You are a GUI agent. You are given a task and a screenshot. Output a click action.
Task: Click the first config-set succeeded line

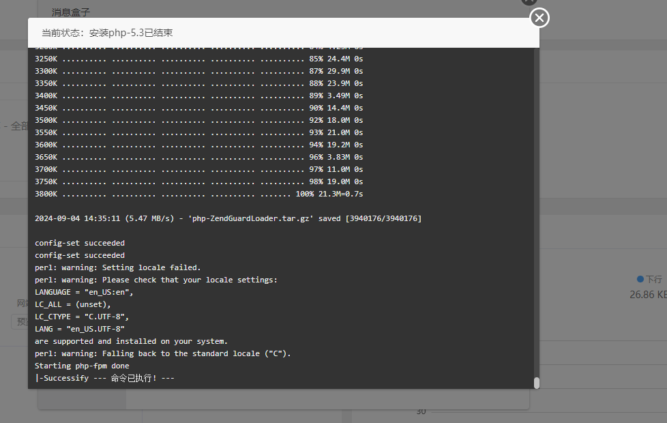pyautogui.click(x=80, y=243)
